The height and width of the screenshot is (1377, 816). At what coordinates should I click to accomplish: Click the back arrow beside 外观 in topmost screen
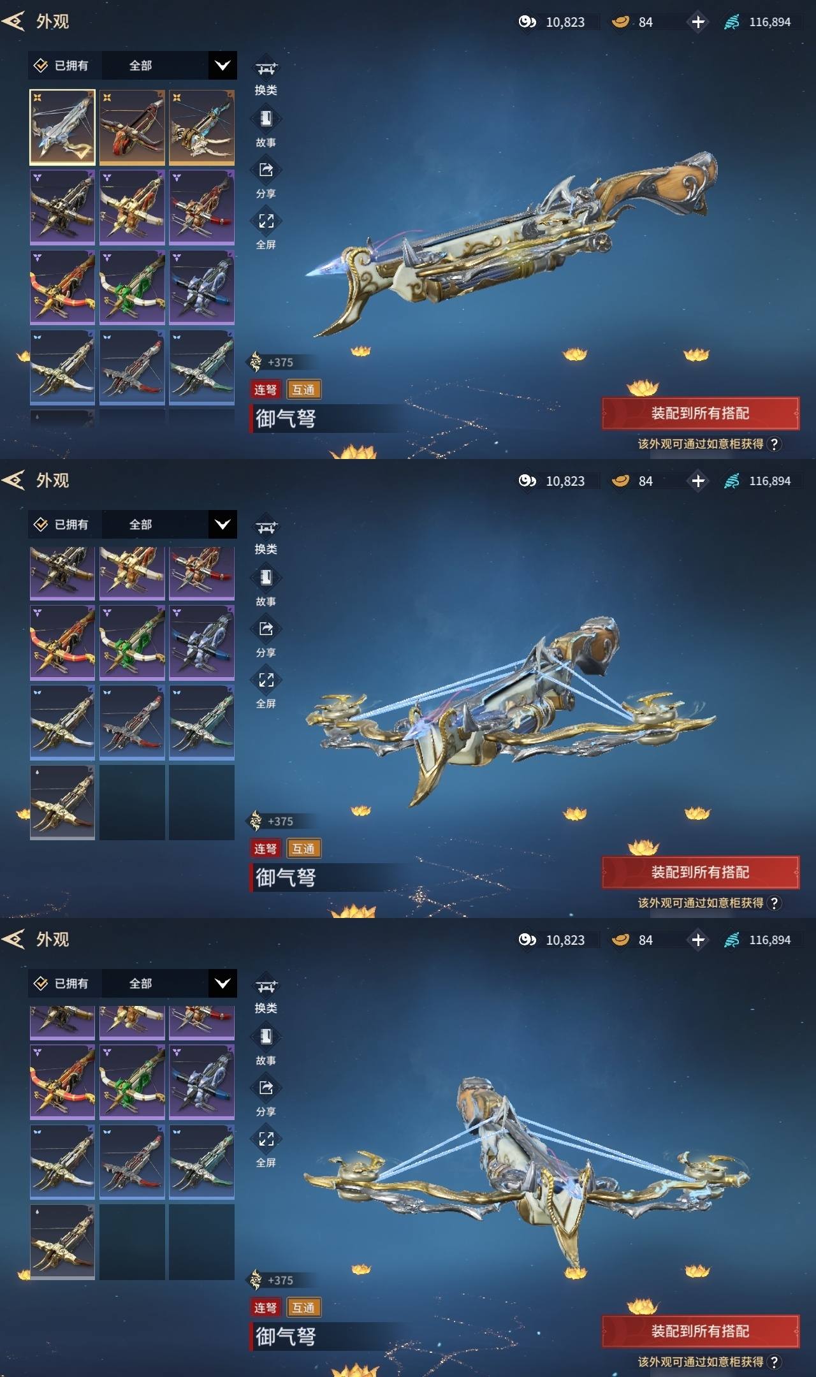point(13,22)
